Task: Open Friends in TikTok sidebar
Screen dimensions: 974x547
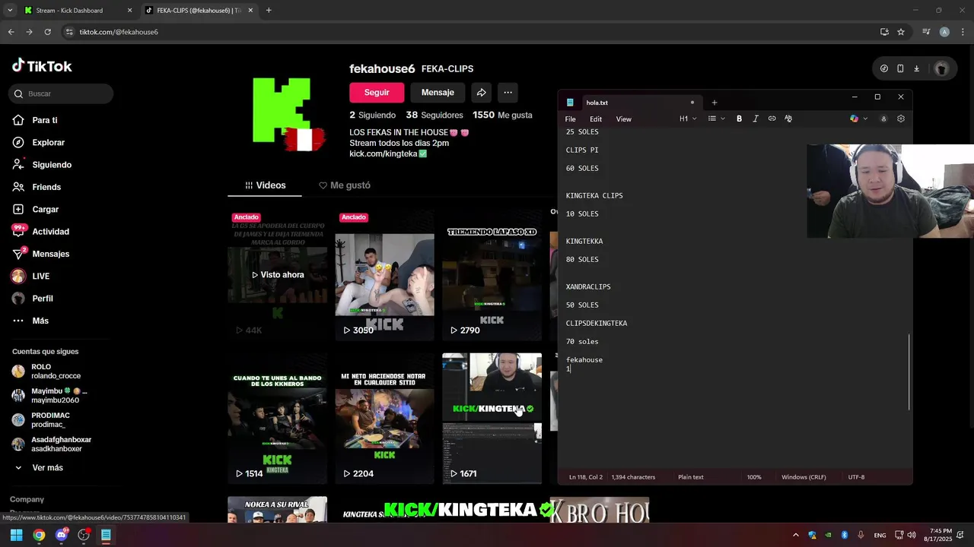Action: pos(37,187)
